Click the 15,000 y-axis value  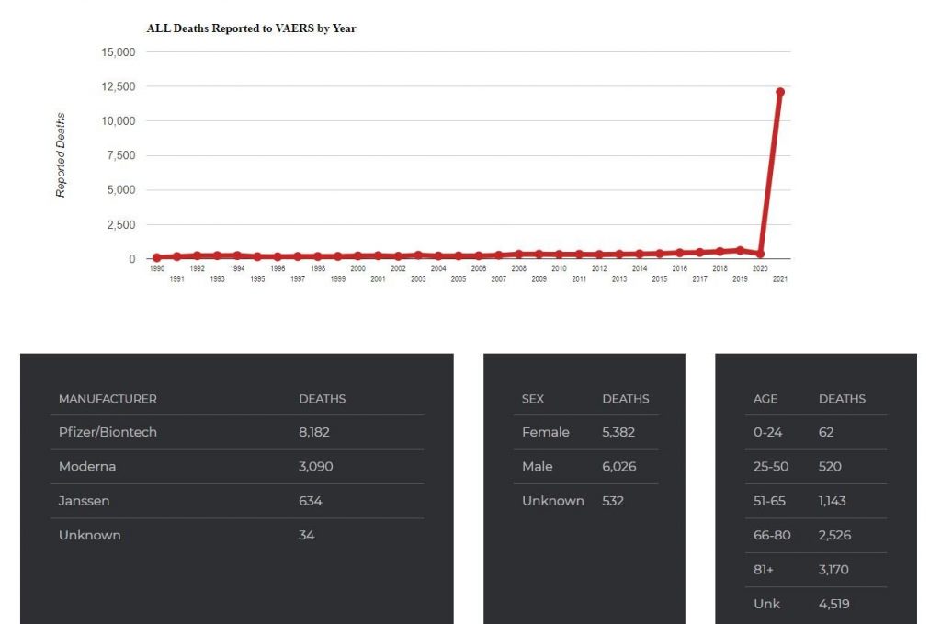tap(118, 52)
